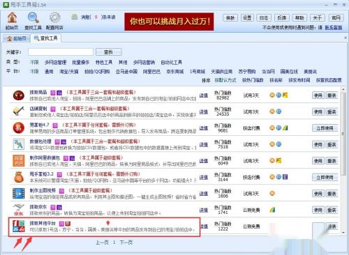This screenshot has width=349, height=255.
Task: Click 立即使用 button for 甩手掌柜3.2
Action: (325, 177)
